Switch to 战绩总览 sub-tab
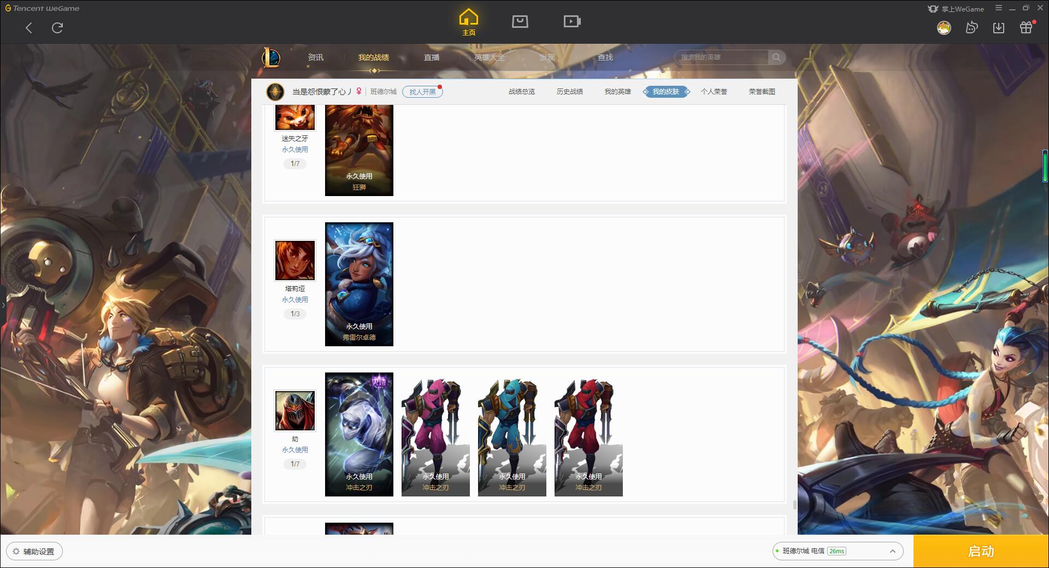 tap(522, 92)
